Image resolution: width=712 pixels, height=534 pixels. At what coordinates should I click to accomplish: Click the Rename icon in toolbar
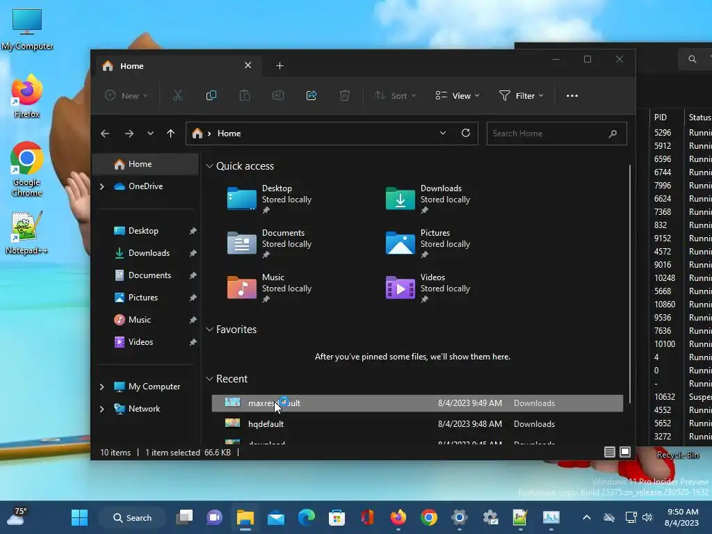(278, 95)
